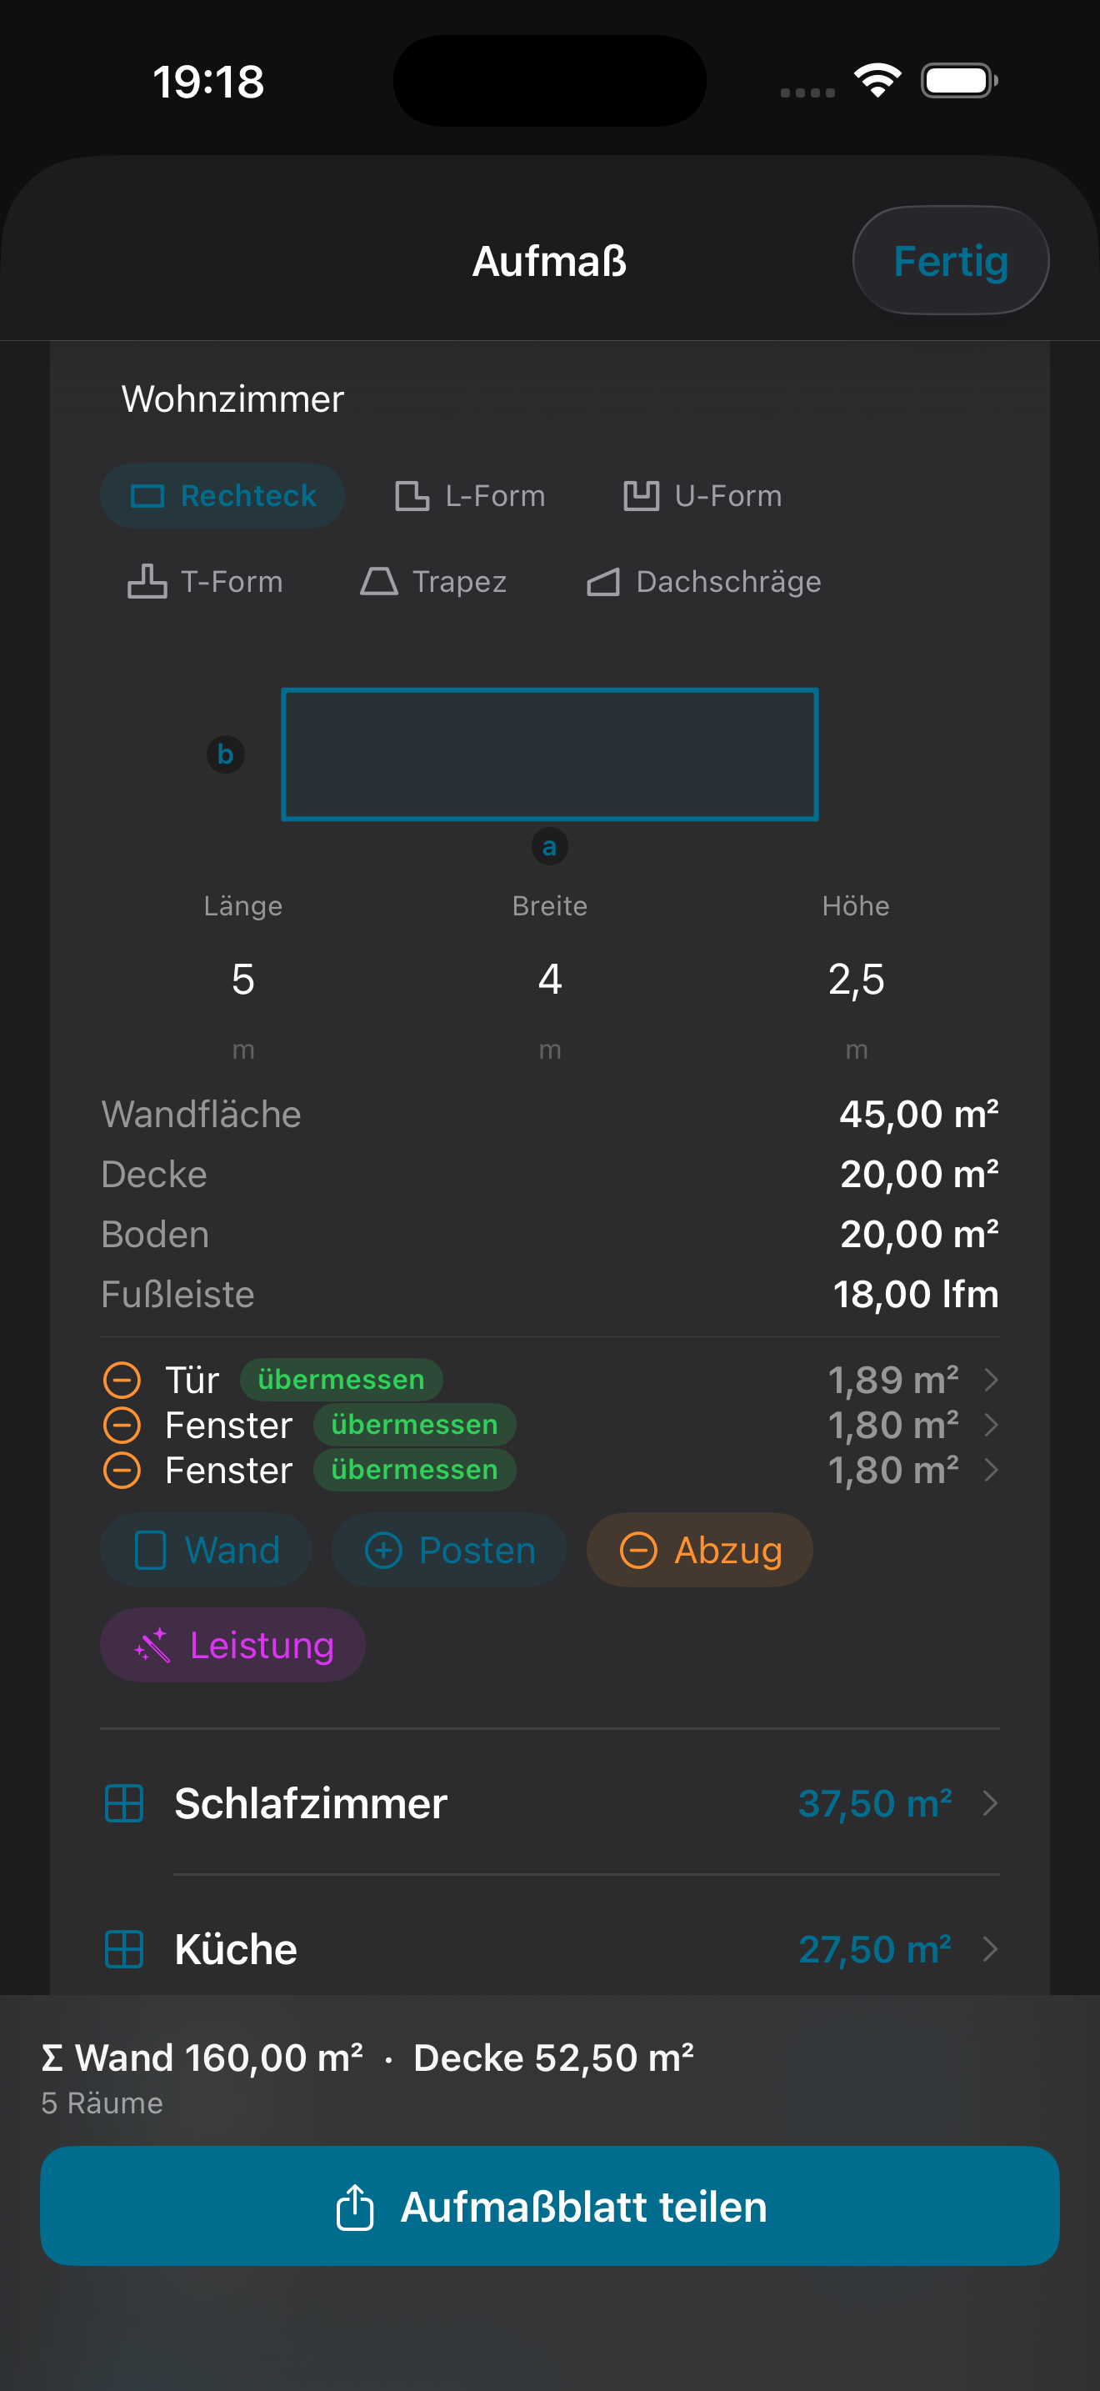
Task: Toggle übermessen badge on first Fenster
Action: click(x=415, y=1425)
